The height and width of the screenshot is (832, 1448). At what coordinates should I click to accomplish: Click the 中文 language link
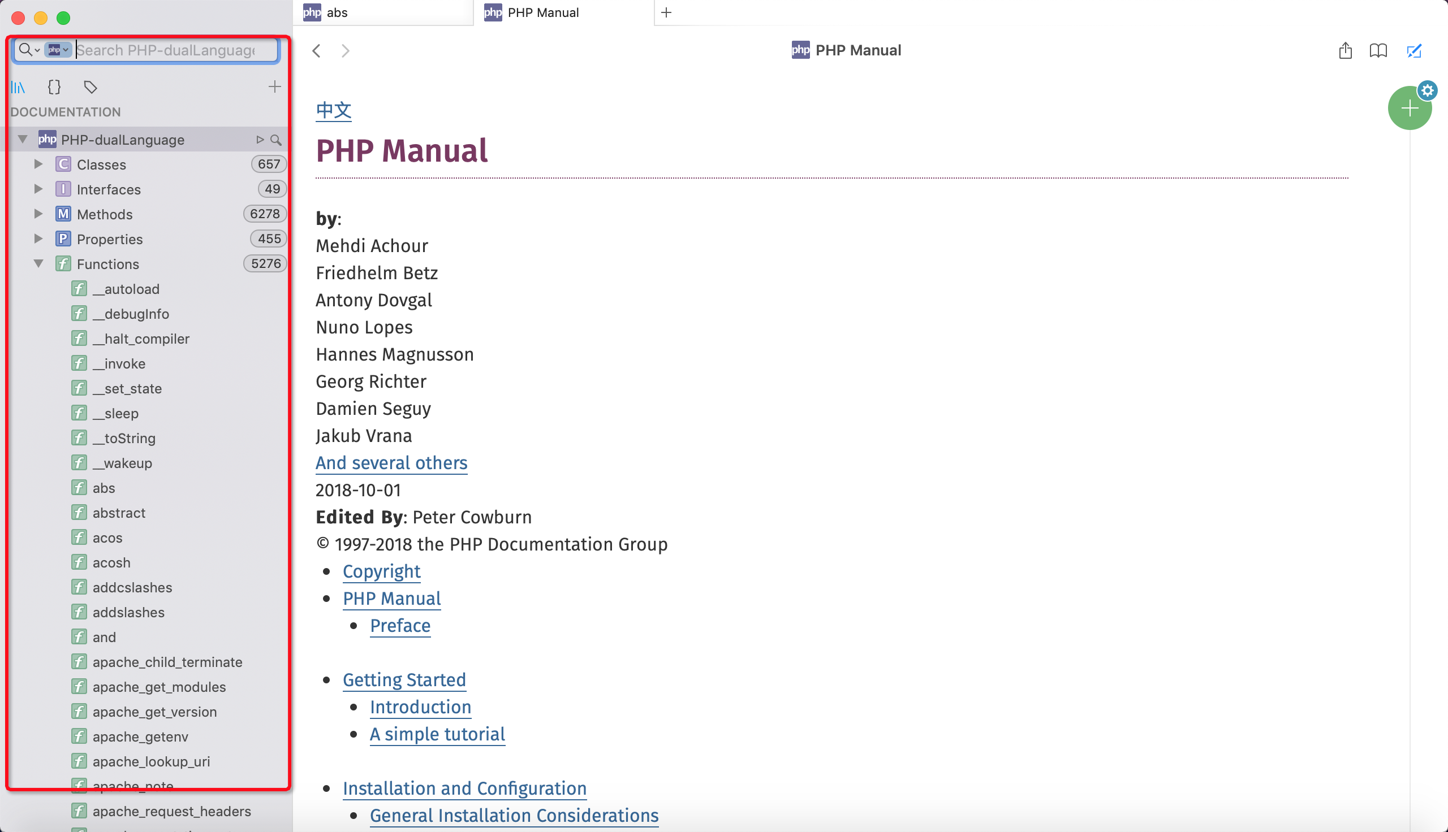point(333,110)
